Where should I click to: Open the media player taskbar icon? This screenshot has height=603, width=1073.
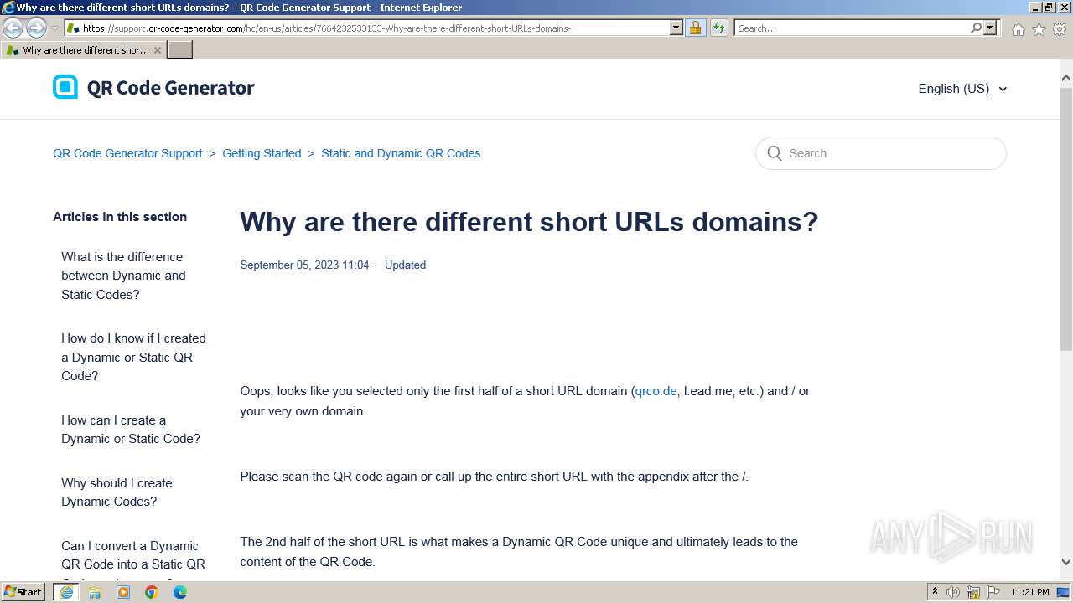pos(123,592)
